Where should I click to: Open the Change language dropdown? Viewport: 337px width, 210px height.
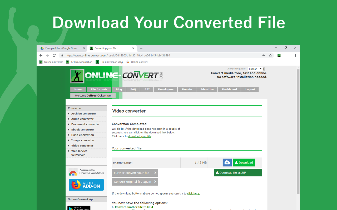255,69
